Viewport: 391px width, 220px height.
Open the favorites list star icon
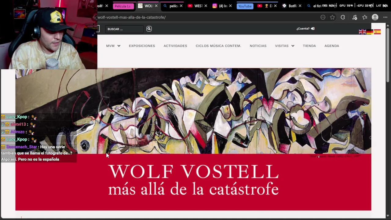(365, 17)
